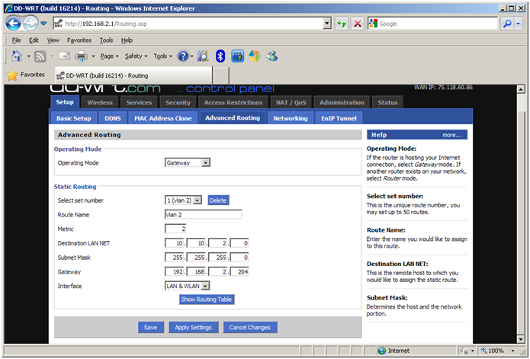This screenshot has height=359, width=530.
Task: Click the blue calendar grid toolbar icon
Action: pyautogui.click(x=238, y=56)
